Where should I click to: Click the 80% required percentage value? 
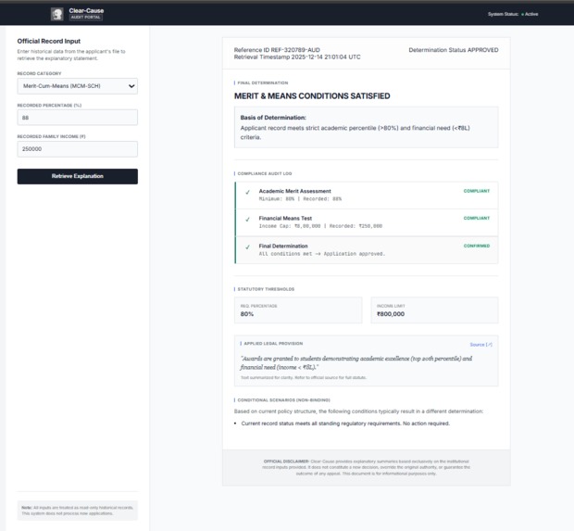point(247,314)
